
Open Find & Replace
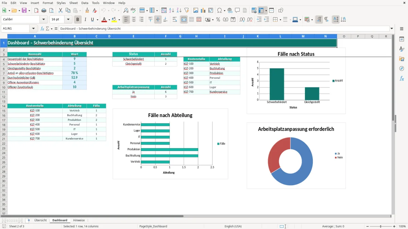tap(126, 11)
